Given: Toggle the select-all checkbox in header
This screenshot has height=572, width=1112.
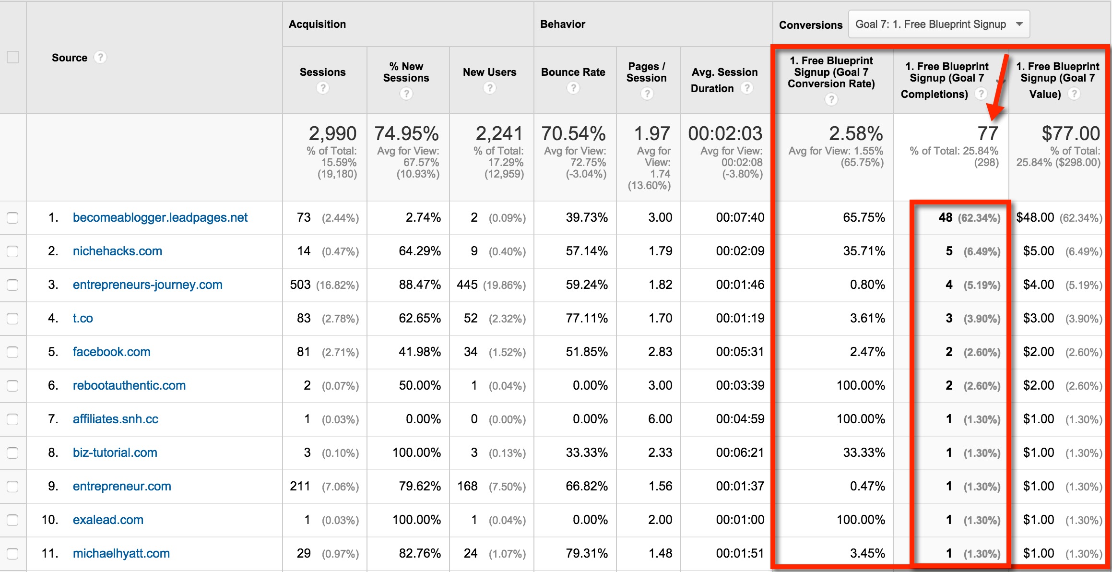Looking at the screenshot, I should pos(13,57).
